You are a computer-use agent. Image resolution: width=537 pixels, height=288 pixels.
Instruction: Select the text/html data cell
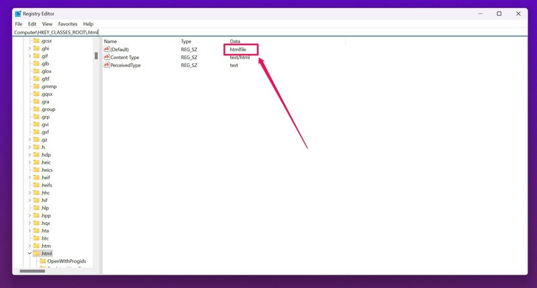tap(240, 57)
